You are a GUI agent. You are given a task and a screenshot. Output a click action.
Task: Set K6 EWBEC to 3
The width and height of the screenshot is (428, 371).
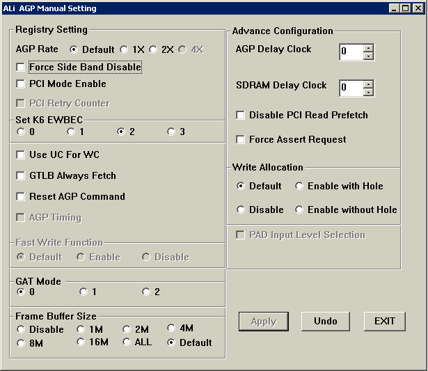(171, 132)
